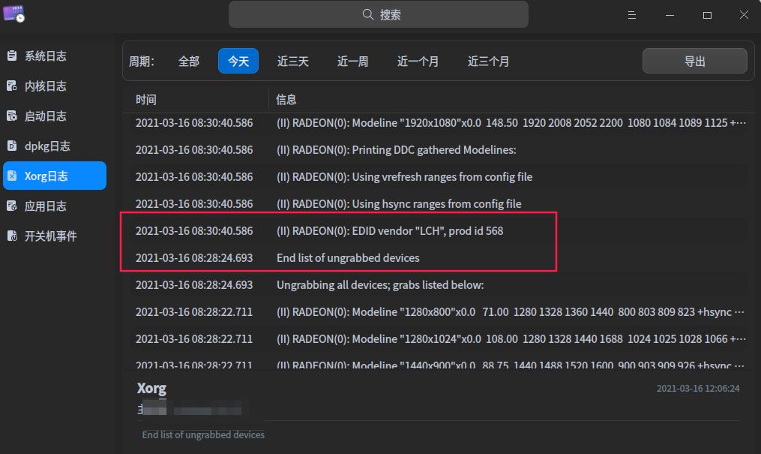Viewport: 761px width, 454px height.
Task: Click detail text End list of ungrabbed devices
Action: (203, 434)
